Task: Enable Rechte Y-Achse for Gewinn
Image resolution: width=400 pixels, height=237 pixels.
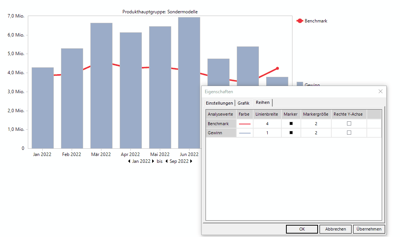Action: pos(349,133)
